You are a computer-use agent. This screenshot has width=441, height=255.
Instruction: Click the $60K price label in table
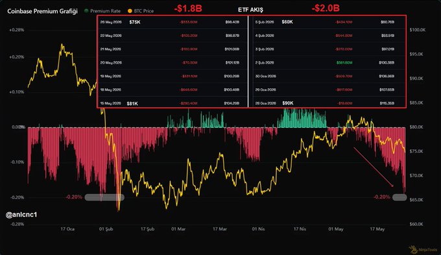[x=287, y=21]
